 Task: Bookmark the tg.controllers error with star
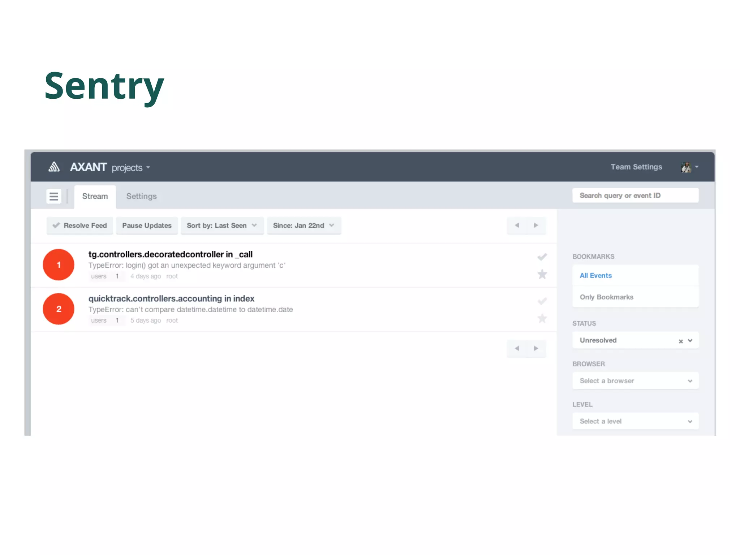click(x=542, y=274)
